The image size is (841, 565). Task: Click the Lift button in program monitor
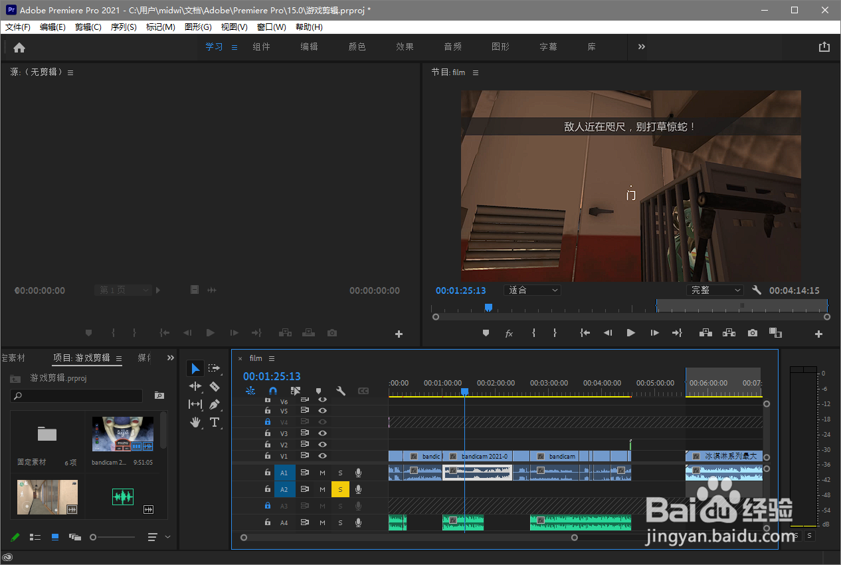706,333
